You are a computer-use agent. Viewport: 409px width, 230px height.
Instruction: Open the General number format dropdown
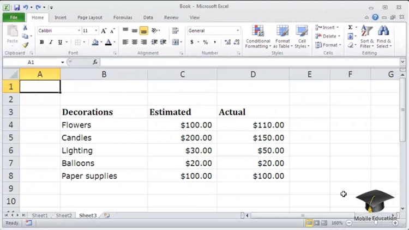click(238, 31)
